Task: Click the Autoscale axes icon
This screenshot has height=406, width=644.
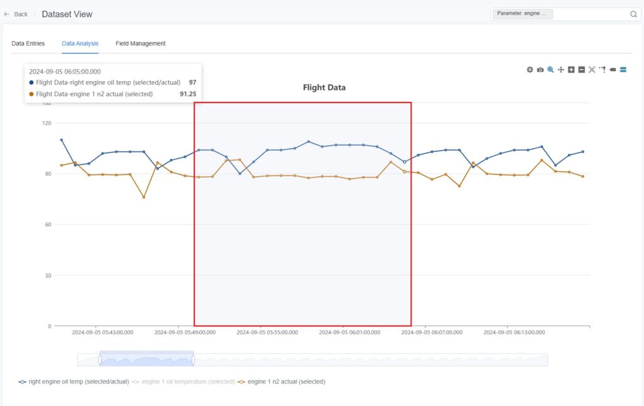Action: (592, 70)
